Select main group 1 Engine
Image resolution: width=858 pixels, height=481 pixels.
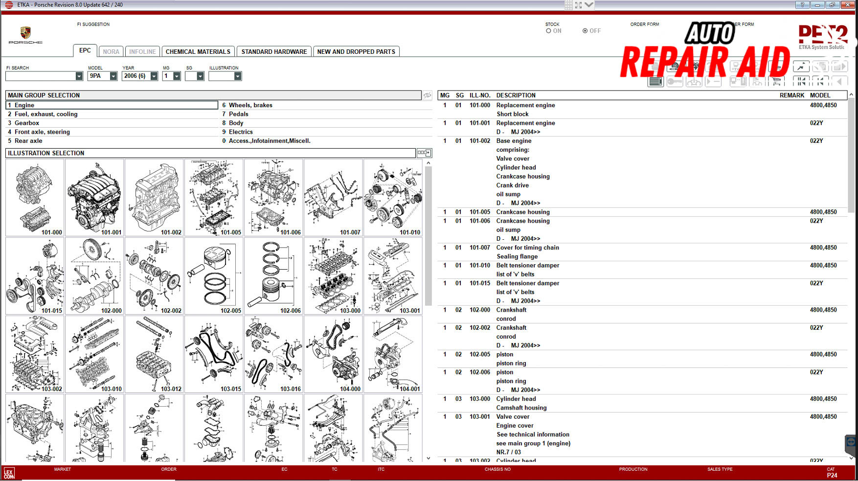[x=112, y=105]
